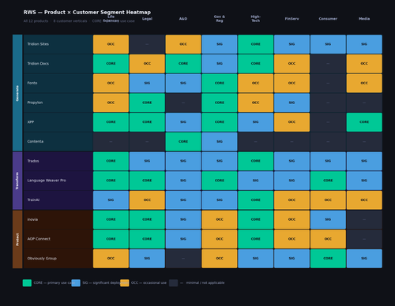Select Obviously Group Life Sciences OCC cell
The width and height of the screenshot is (395, 306).
pyautogui.click(x=111, y=259)
